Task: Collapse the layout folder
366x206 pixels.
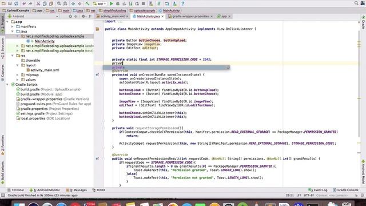Action: coord(18,65)
